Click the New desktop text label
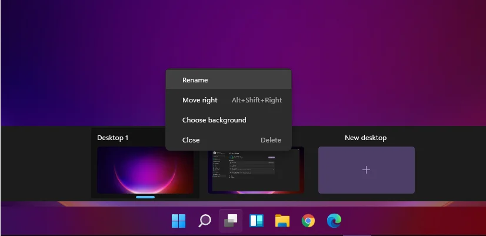Image resolution: width=486 pixels, height=236 pixels. pyautogui.click(x=366, y=138)
